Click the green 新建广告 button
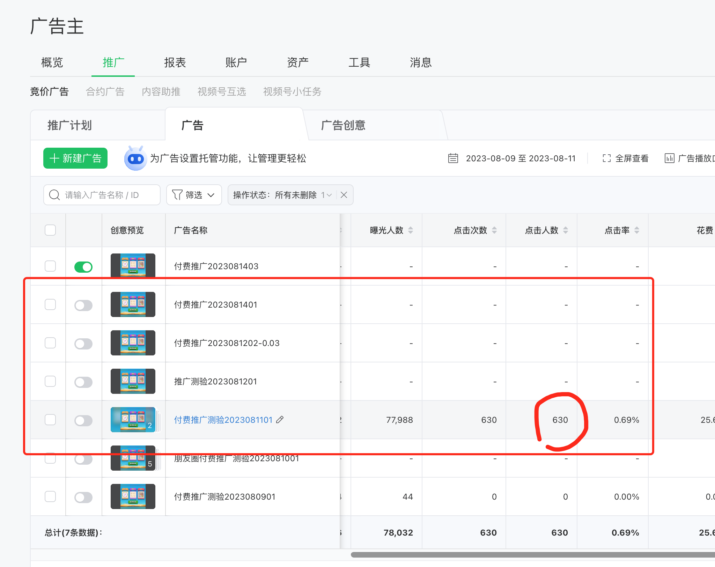 75,159
